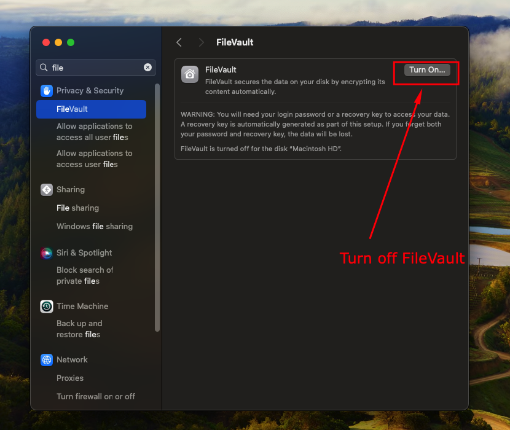This screenshot has width=510, height=430.
Task: Select Turn firewall on or off
Action: tap(95, 396)
